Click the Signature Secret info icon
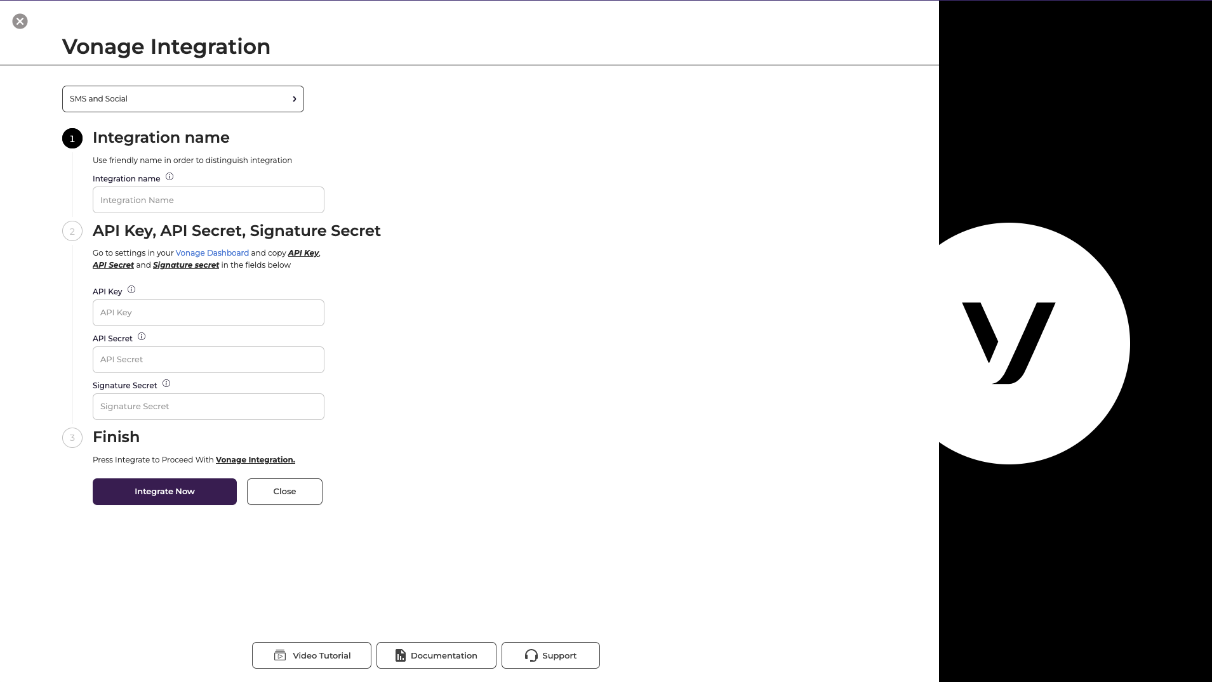 pos(166,384)
